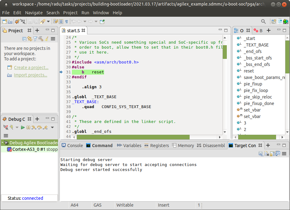Select pie_fixup in the Outline list

tap(253, 84)
